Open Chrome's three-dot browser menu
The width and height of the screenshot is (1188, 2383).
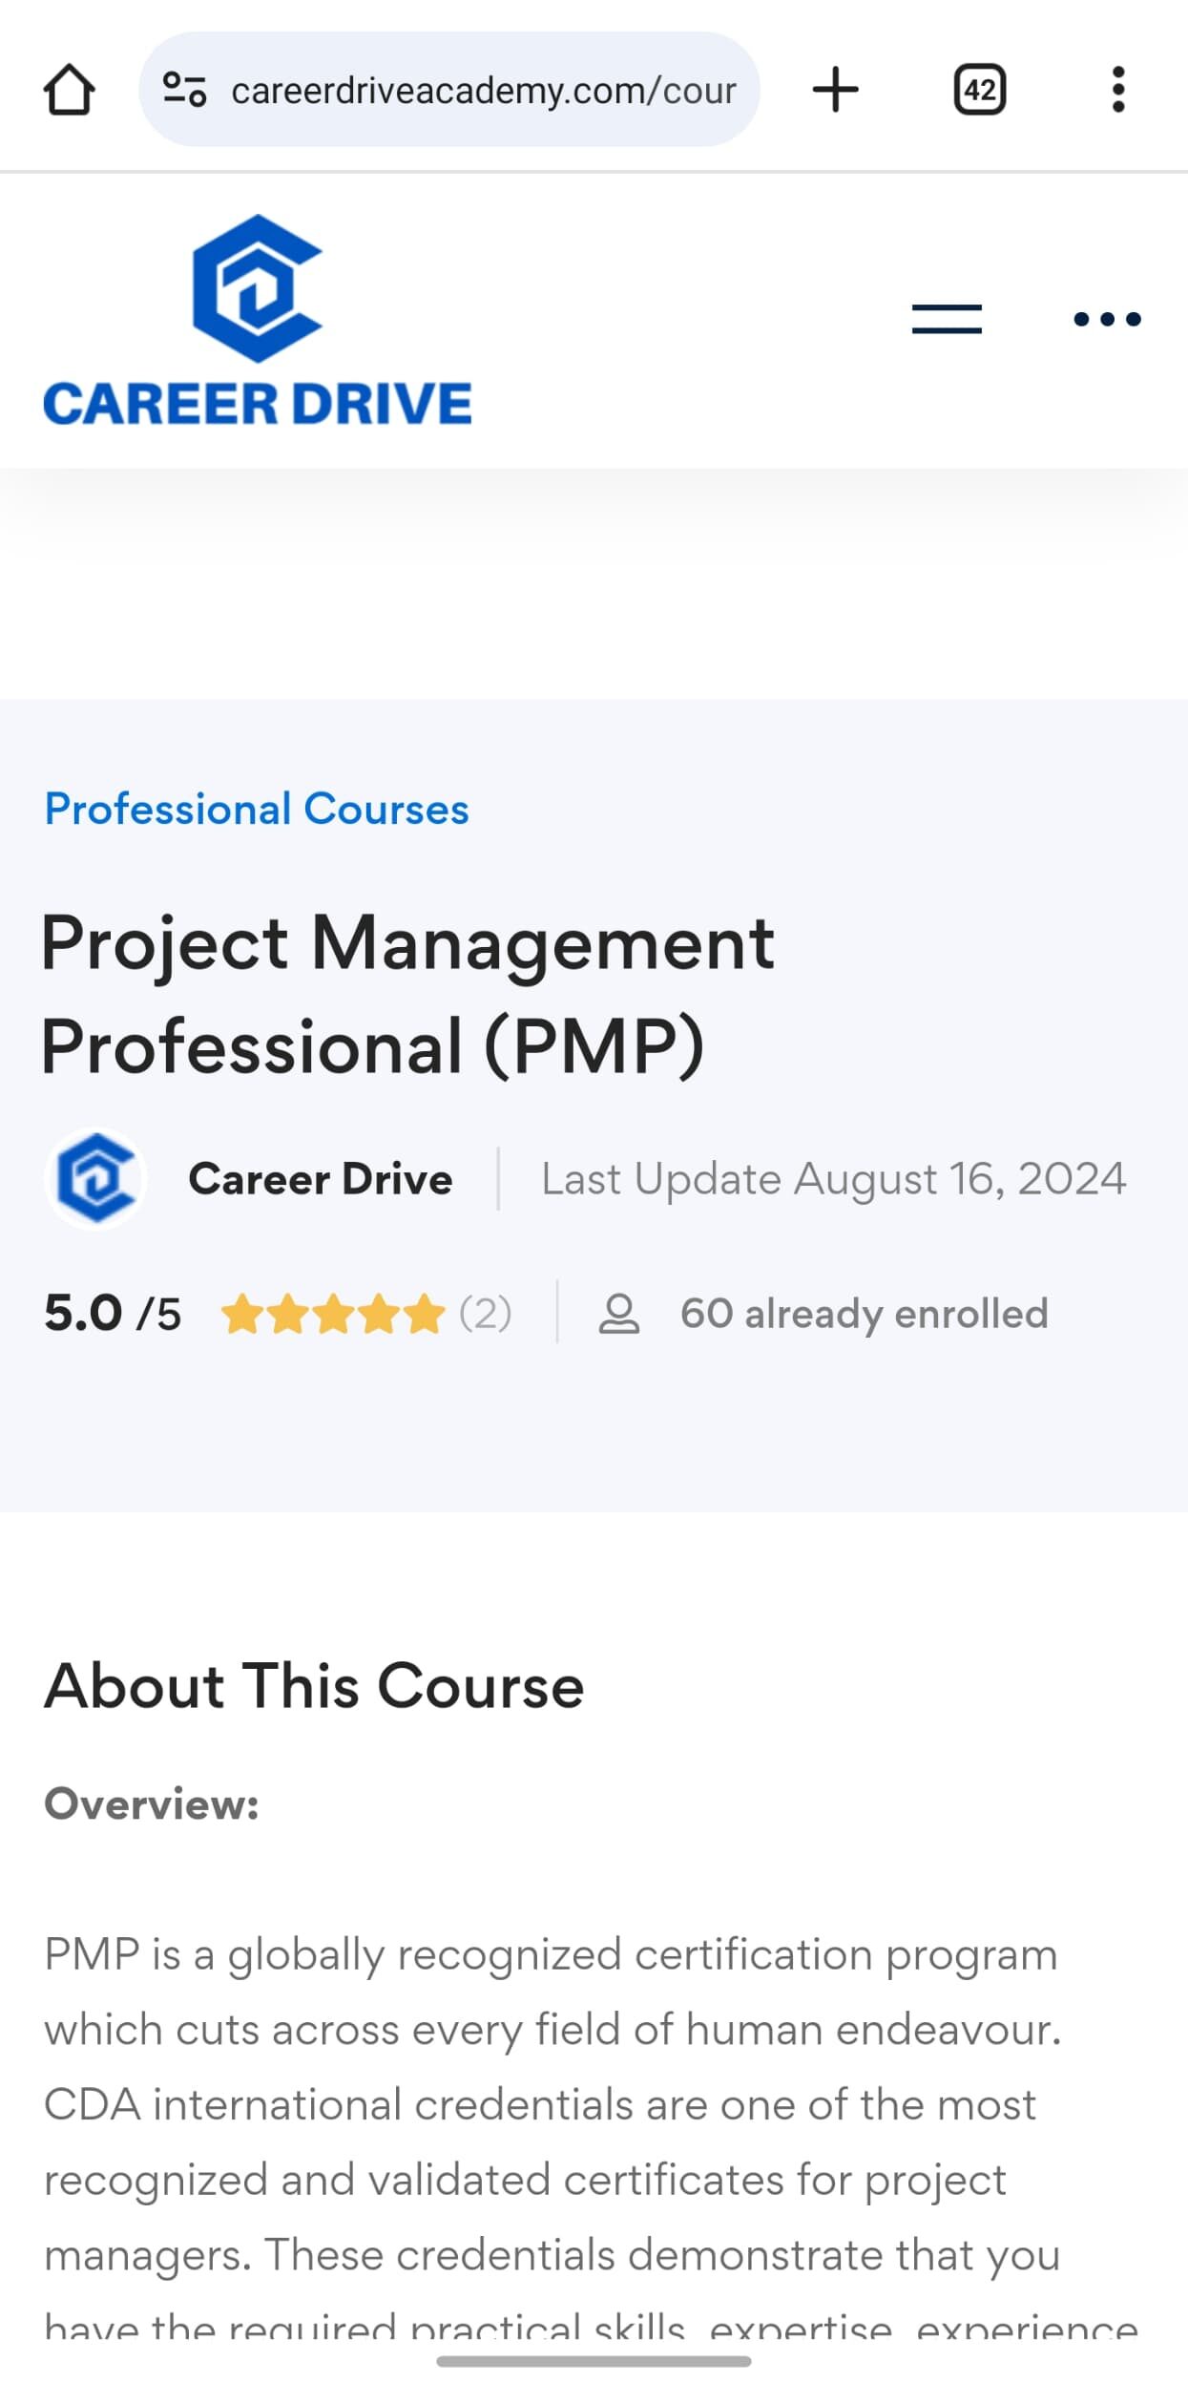[x=1117, y=90]
